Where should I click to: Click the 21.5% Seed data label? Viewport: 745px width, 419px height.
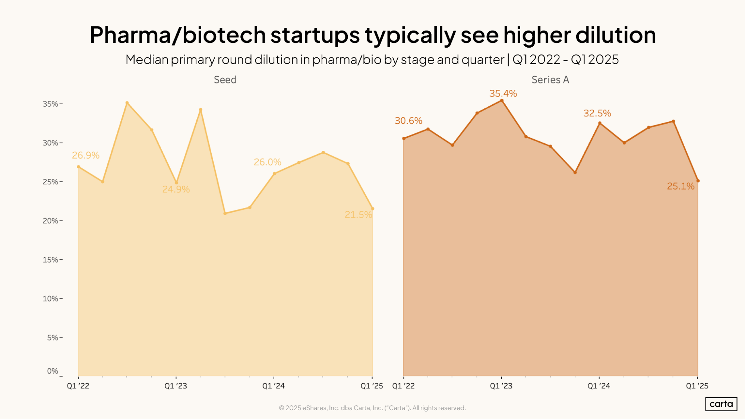[x=358, y=215]
